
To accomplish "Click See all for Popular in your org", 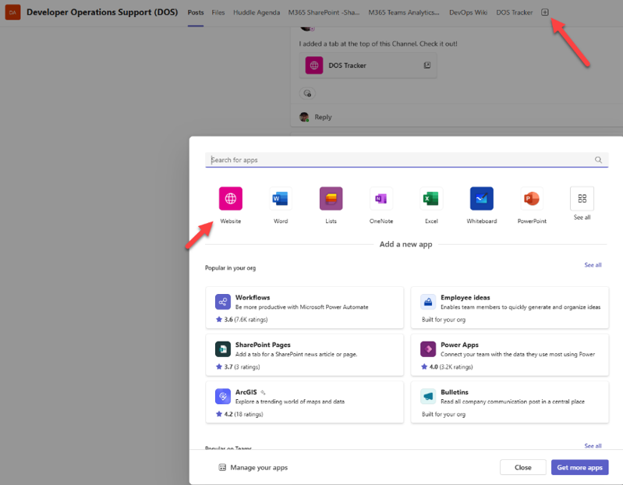I will pyautogui.click(x=593, y=265).
